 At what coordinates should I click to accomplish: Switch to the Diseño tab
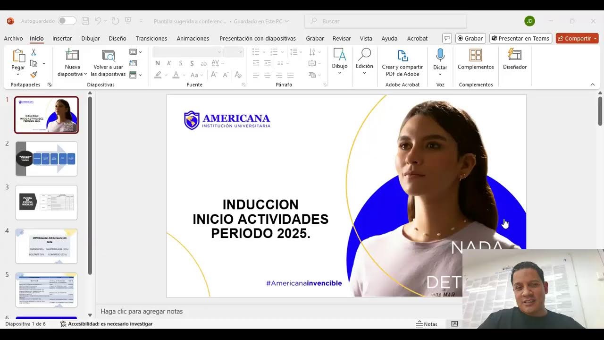[117, 38]
